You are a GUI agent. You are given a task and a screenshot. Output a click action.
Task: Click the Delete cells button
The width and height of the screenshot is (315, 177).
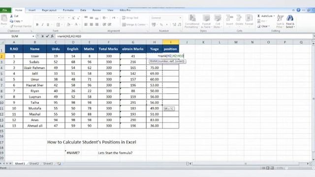(239, 21)
